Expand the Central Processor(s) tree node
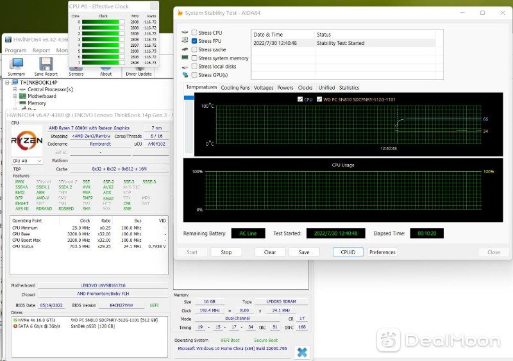The height and width of the screenshot is (361, 513). coord(14,89)
